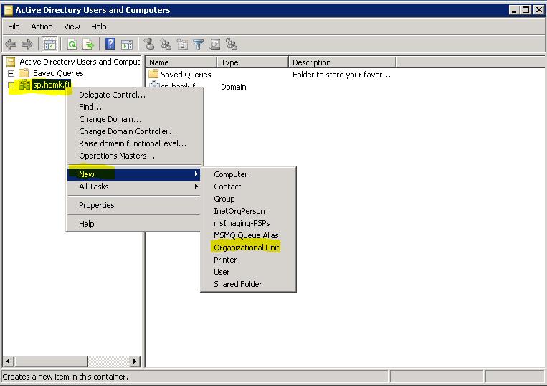The width and height of the screenshot is (547, 386).
Task: Click the Saved Queries folder icon in tree
Action: pos(24,73)
